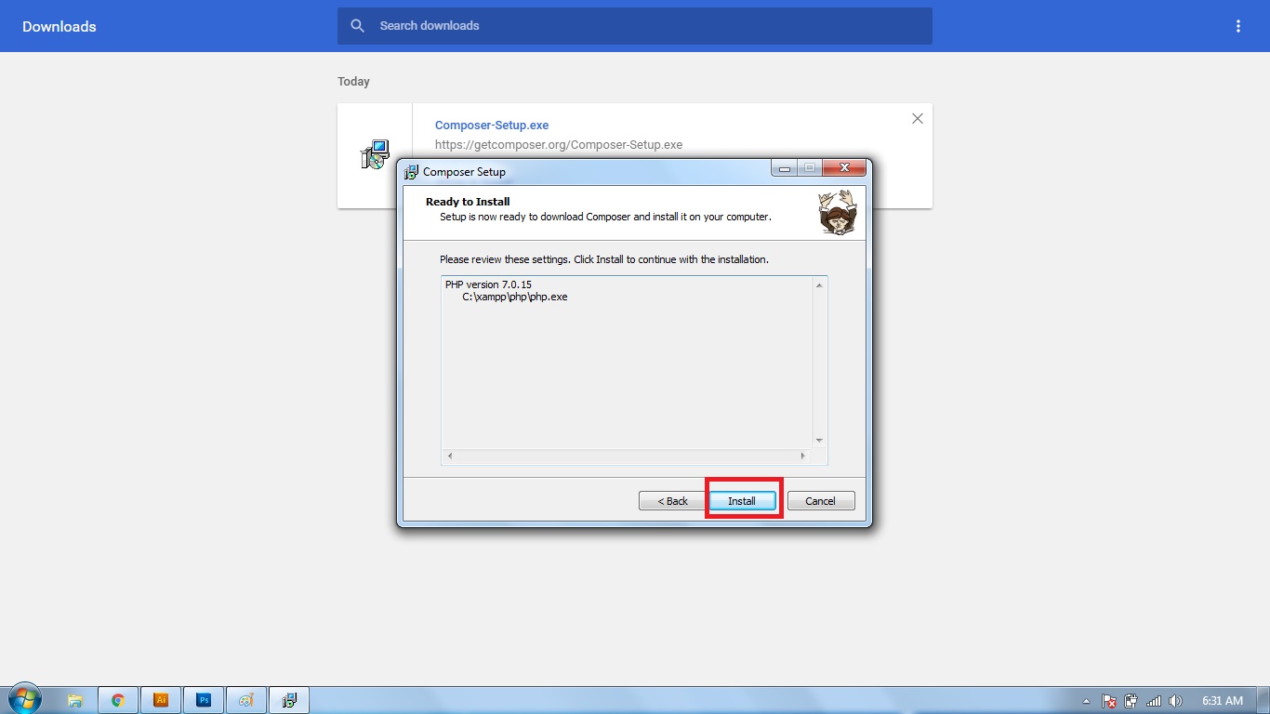Click the 6:31 AM taskbar clock
1270x714 pixels.
tap(1223, 701)
